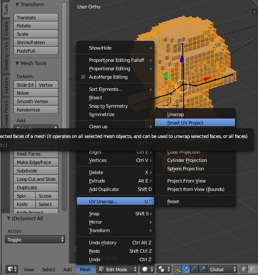258x275 pixels.
Task: Select Unwrap in UV submenu
Action: [195, 114]
